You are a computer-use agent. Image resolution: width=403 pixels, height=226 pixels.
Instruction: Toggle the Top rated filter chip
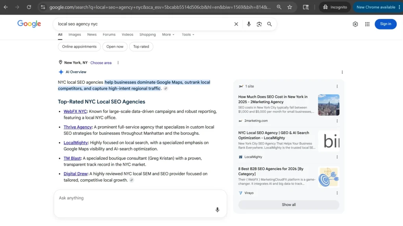(141, 46)
